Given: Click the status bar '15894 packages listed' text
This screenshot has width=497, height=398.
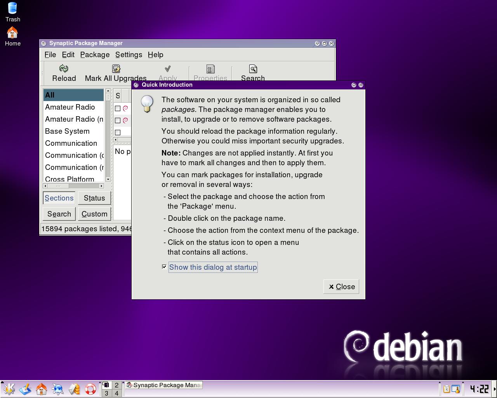Looking at the screenshot, I should point(79,229).
